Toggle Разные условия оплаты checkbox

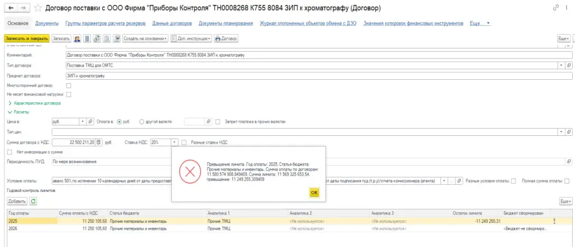tap(513, 181)
